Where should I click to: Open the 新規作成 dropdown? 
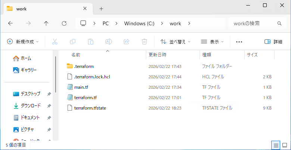[x=23, y=42]
